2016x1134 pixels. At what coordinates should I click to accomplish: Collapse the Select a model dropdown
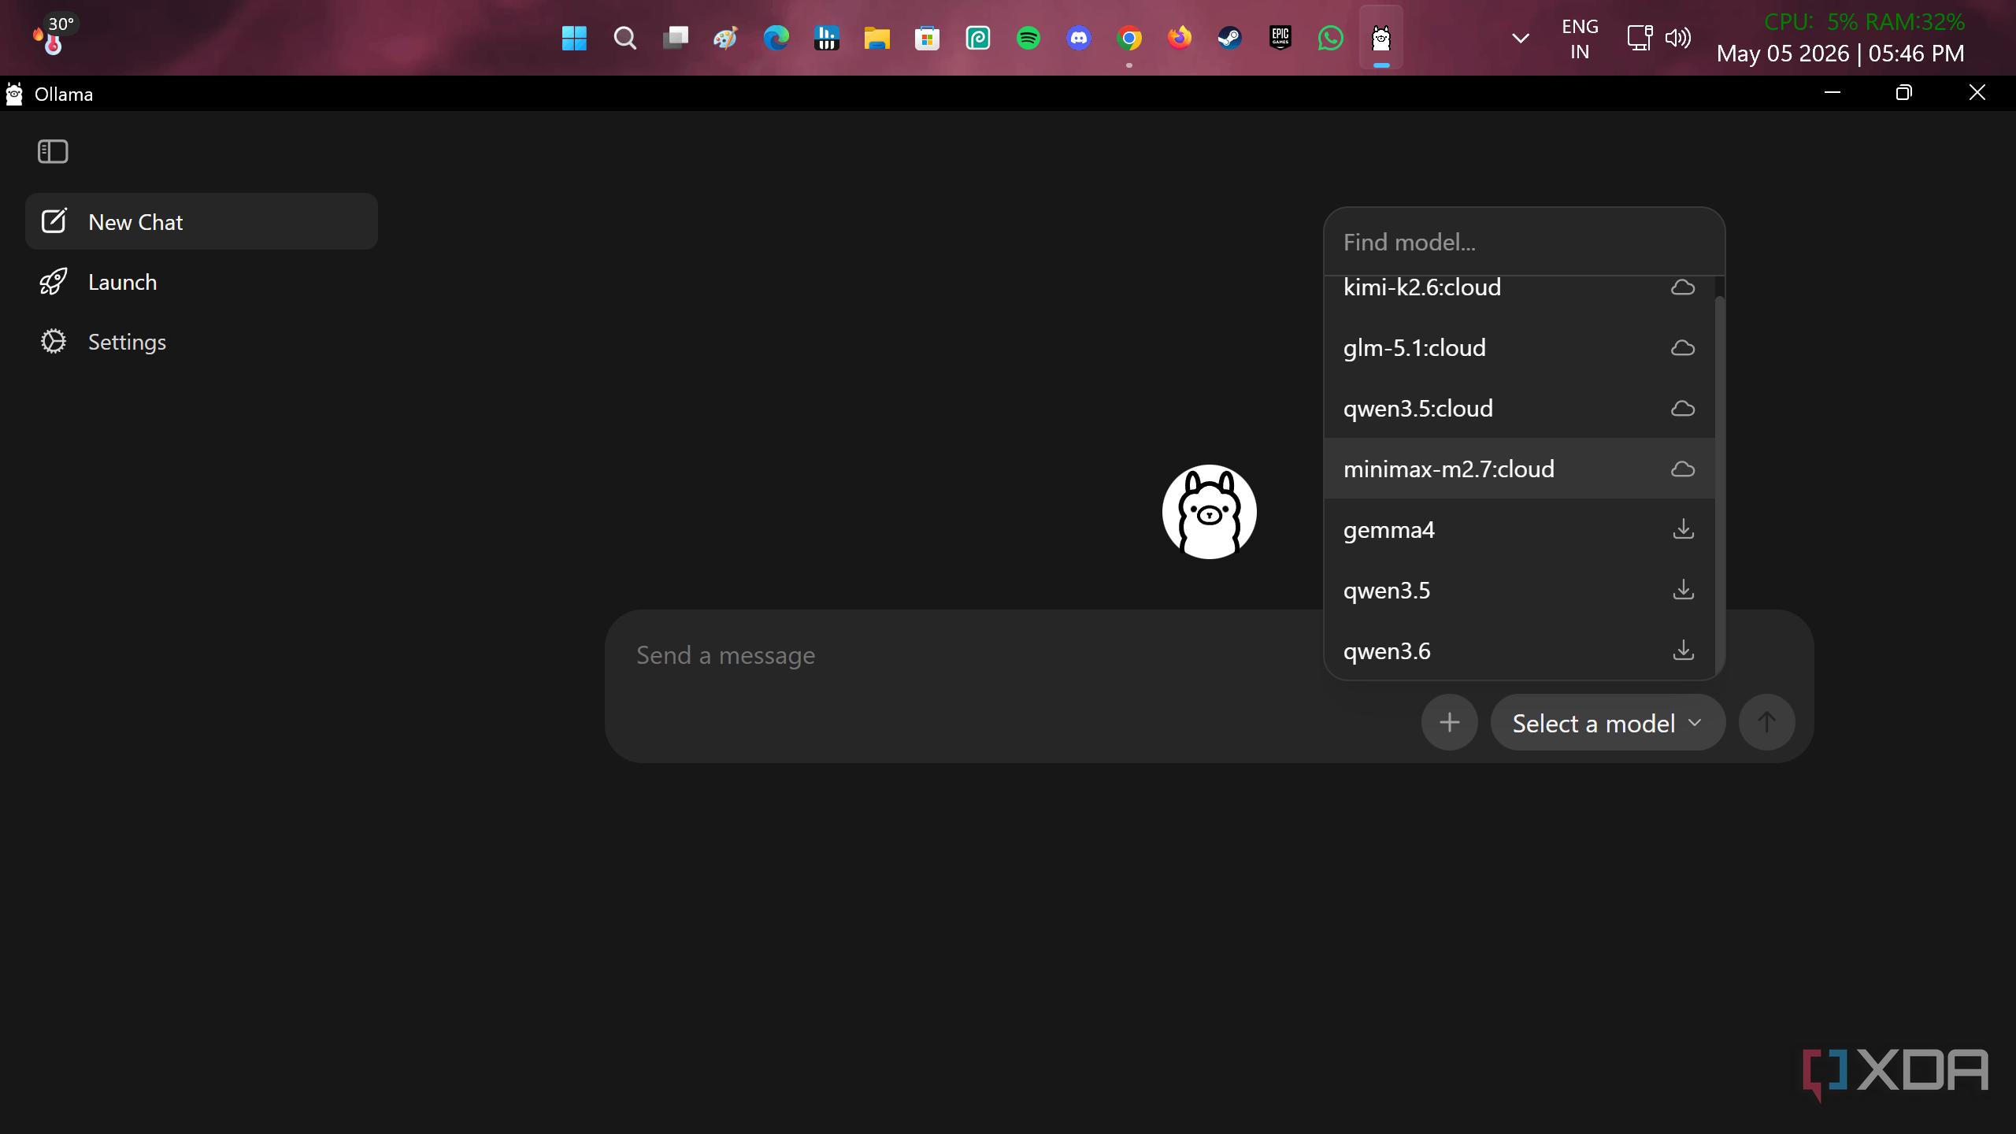(1607, 722)
